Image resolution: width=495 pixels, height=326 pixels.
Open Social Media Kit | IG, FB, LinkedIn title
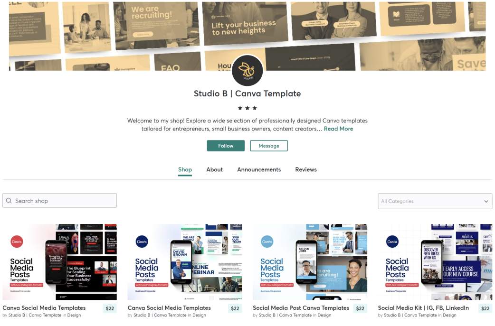click(x=423, y=307)
